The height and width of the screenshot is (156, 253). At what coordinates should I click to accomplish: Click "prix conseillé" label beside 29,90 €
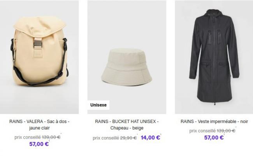point(106,138)
